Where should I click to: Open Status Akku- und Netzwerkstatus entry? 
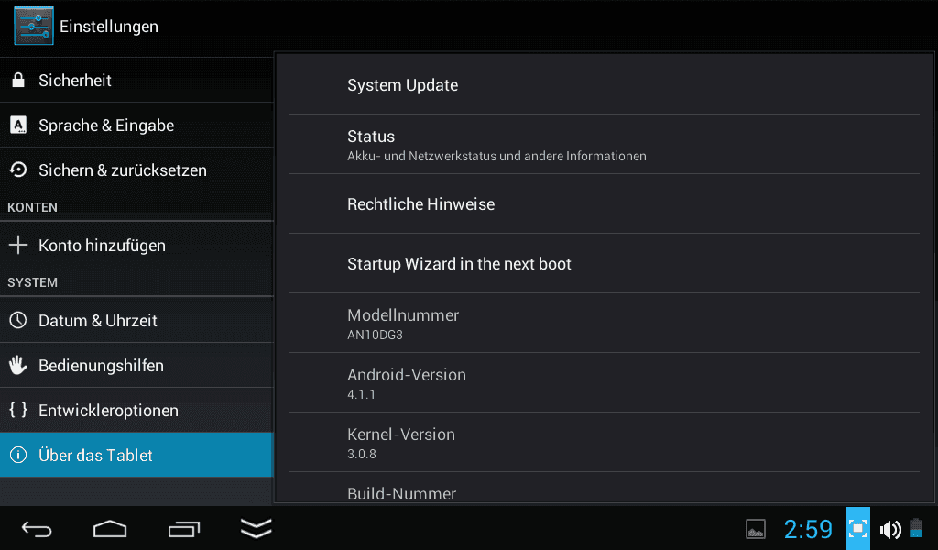click(605, 145)
